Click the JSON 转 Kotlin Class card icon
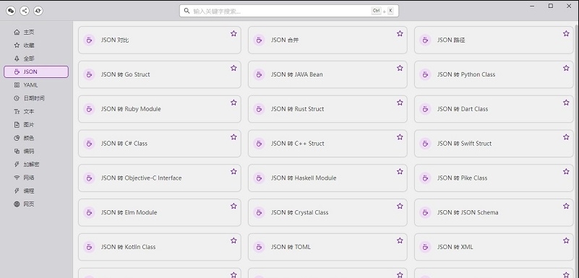The width and height of the screenshot is (579, 278). click(x=89, y=247)
